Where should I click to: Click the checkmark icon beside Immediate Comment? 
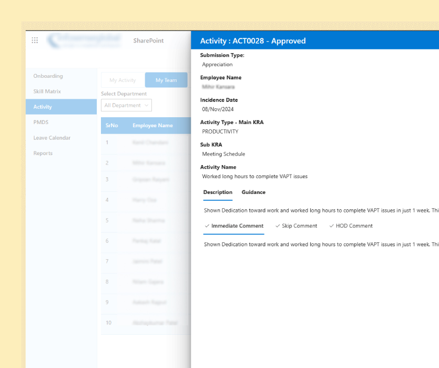point(207,226)
